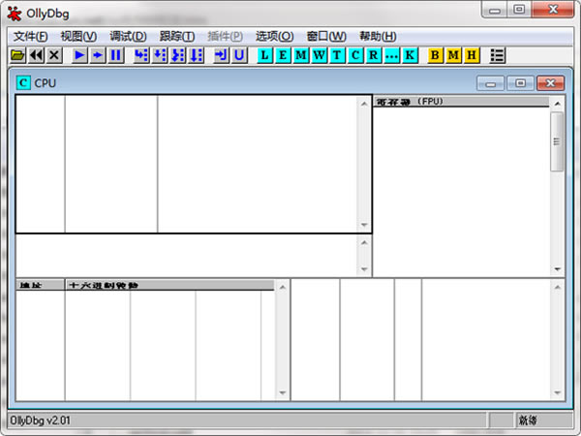This screenshot has height=436, width=581.
Task: Pause execution with the pause icon
Action: 115,55
